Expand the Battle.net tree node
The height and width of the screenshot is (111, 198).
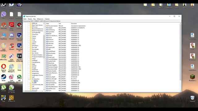coord(29,23)
